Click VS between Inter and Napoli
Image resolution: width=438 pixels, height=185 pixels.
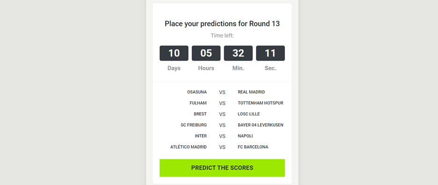[222, 136]
